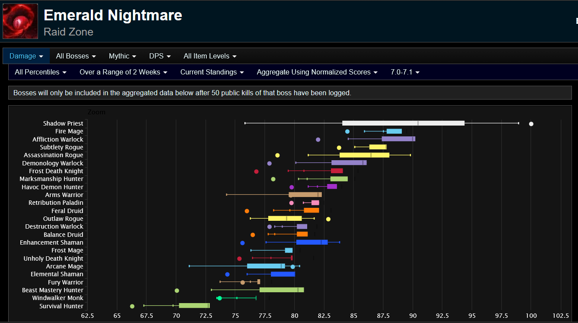Click the white Shadow Priest box plot bar
Screen dimensions: 578x323
tap(403, 123)
